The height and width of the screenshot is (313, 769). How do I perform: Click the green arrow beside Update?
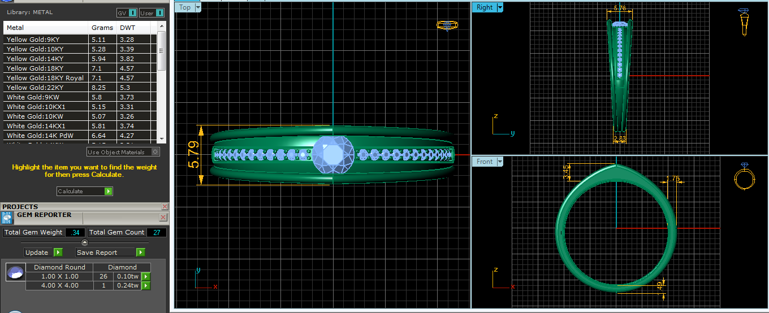point(58,253)
